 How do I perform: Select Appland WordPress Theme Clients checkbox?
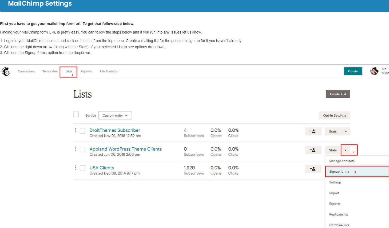coord(83,149)
